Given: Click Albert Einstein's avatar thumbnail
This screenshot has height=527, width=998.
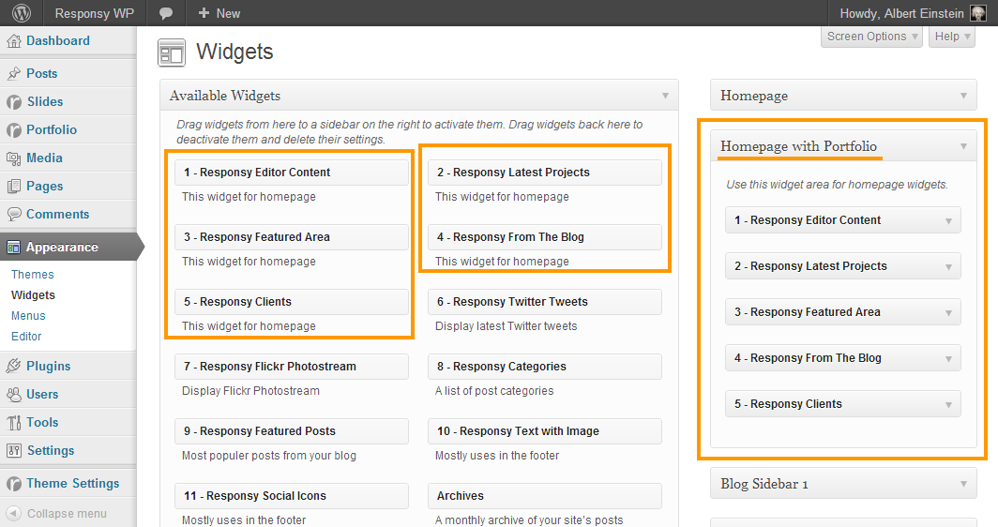Looking at the screenshot, I should pos(977,13).
